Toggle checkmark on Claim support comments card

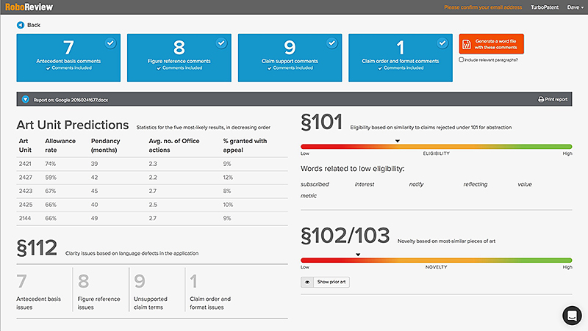tap(331, 43)
